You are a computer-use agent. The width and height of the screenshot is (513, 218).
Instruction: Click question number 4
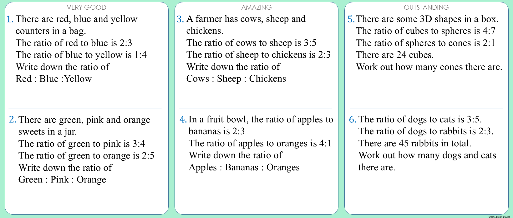(183, 120)
